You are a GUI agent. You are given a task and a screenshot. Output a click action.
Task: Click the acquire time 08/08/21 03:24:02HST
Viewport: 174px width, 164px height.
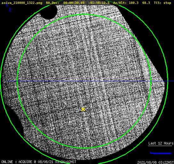pos(57,162)
